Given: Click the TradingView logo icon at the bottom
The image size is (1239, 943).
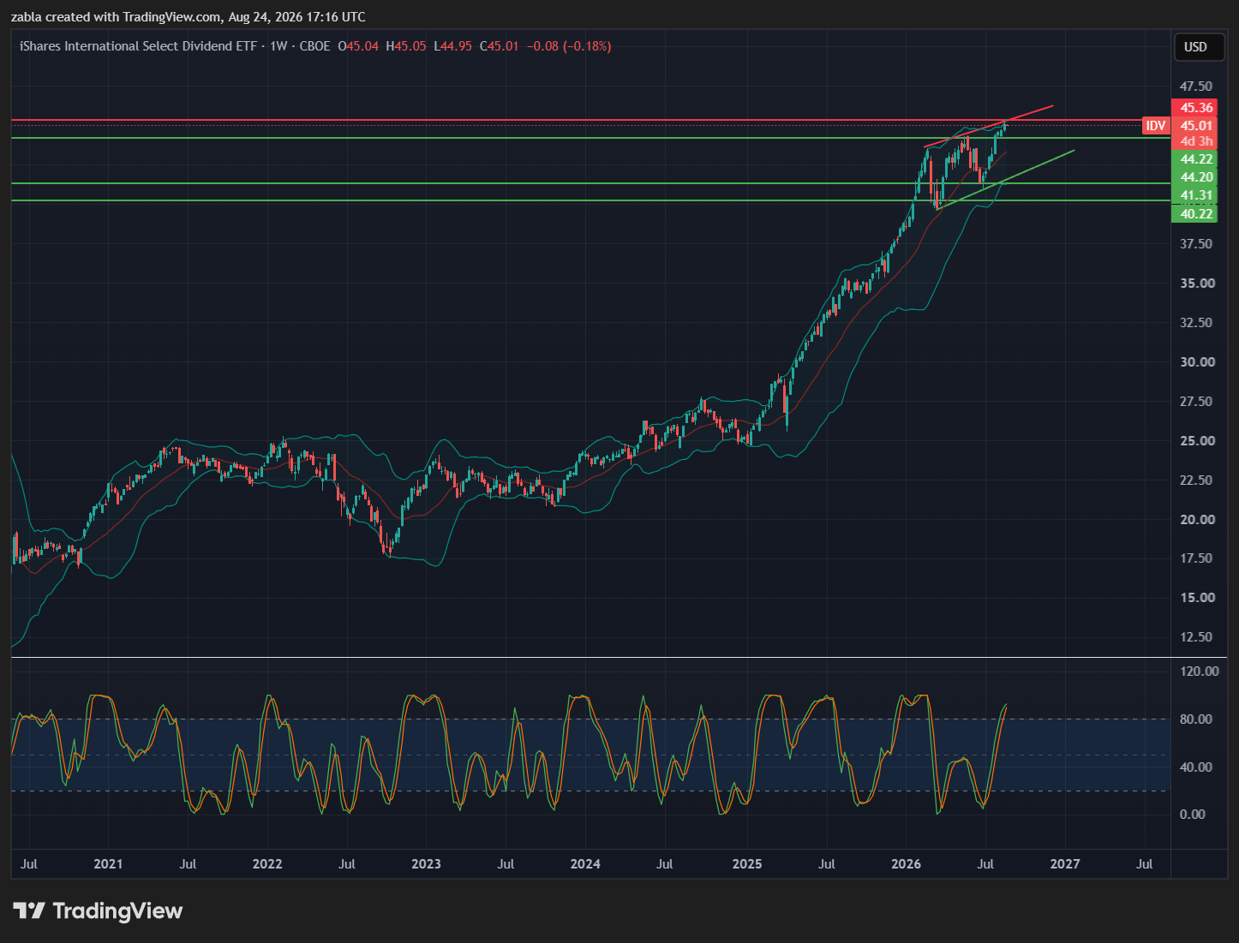Looking at the screenshot, I should [28, 910].
